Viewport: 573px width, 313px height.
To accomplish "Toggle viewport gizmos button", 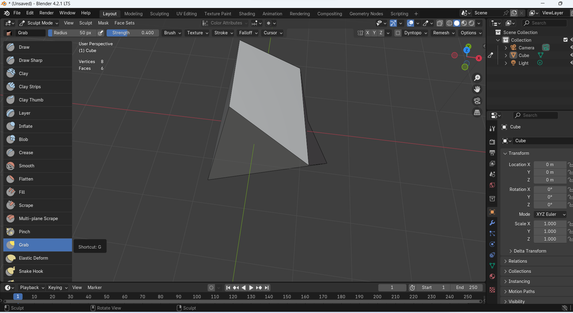I will coord(393,23).
